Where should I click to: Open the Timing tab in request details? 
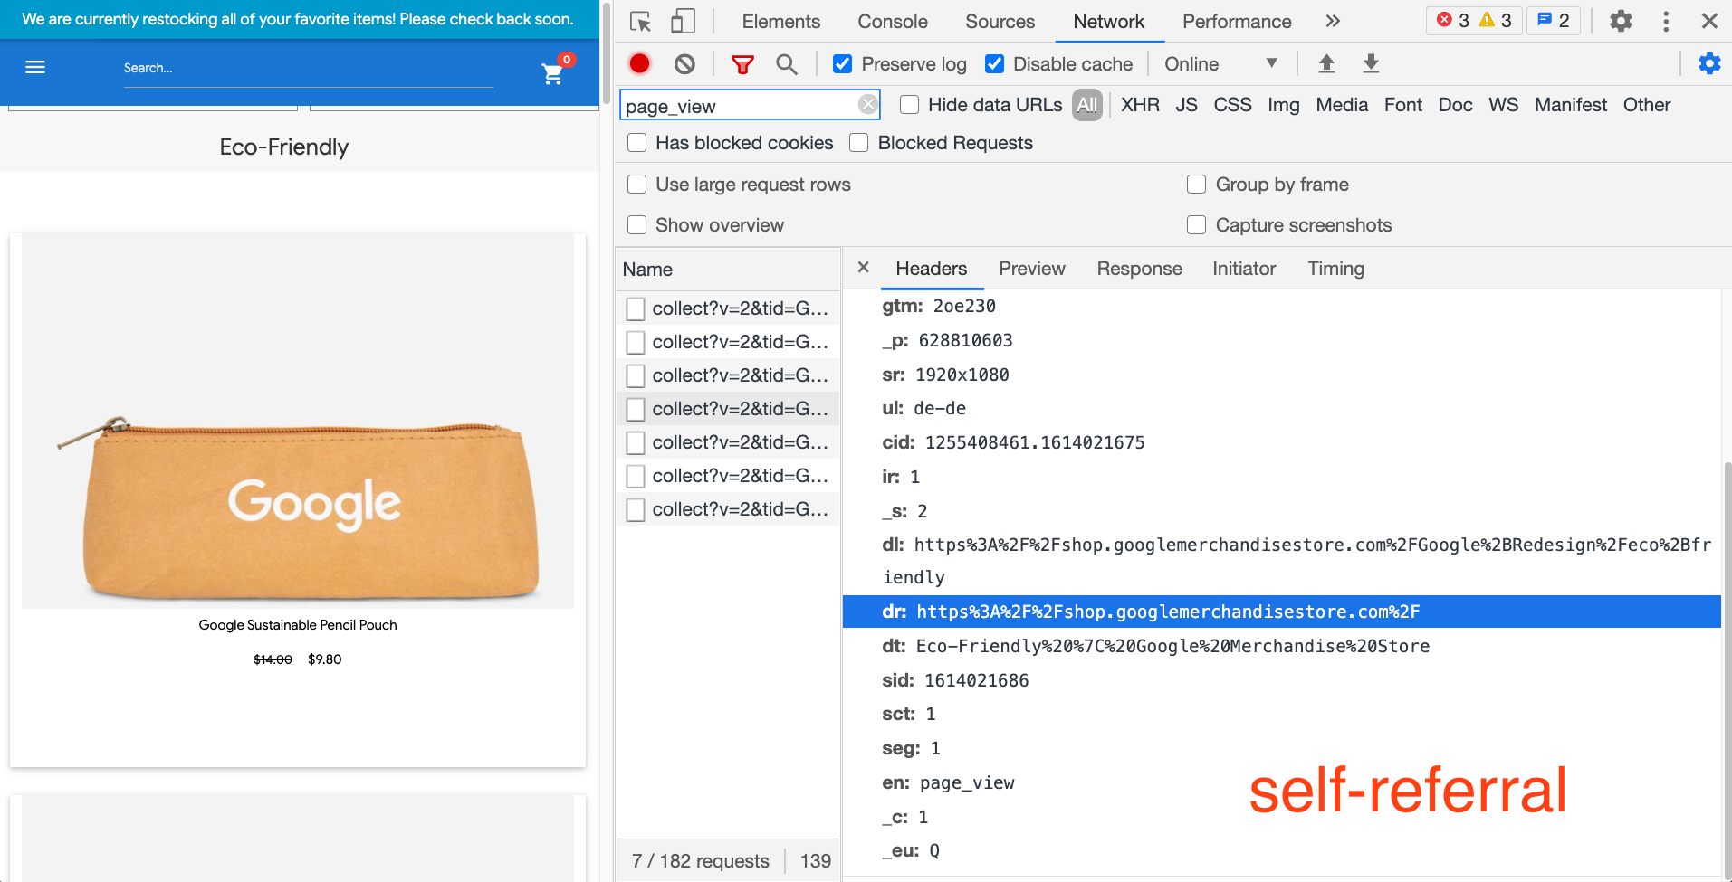coord(1335,269)
